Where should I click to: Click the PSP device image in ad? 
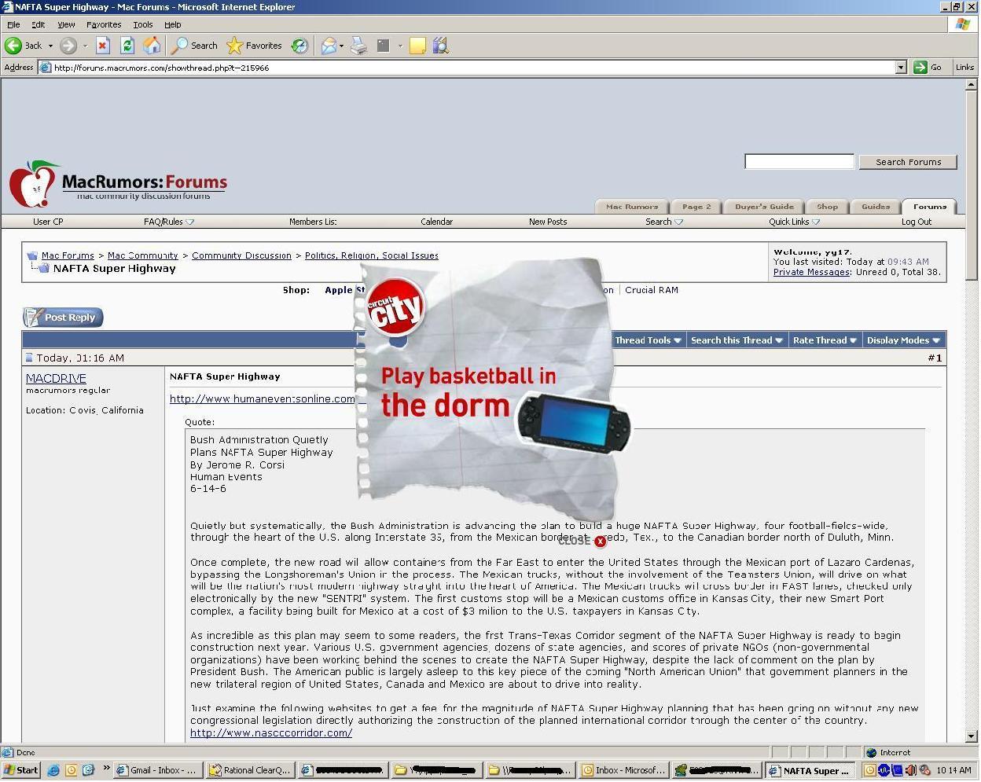click(574, 422)
